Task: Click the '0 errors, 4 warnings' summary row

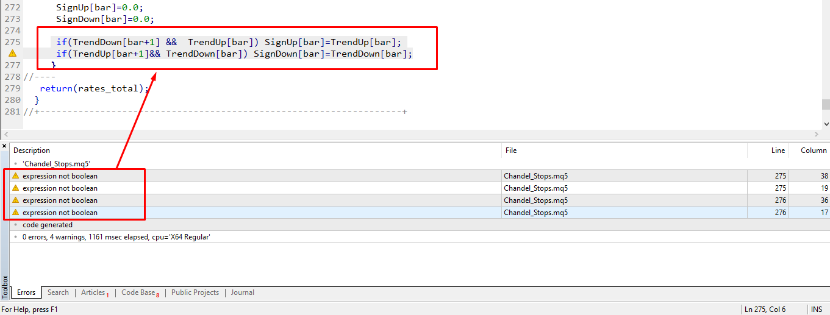Action: pyautogui.click(x=420, y=237)
